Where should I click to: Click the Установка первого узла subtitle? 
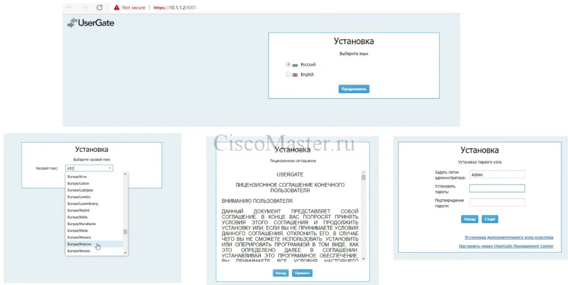tap(479, 162)
